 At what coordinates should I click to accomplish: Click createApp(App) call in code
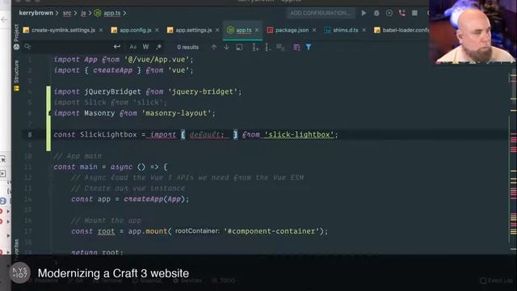154,200
